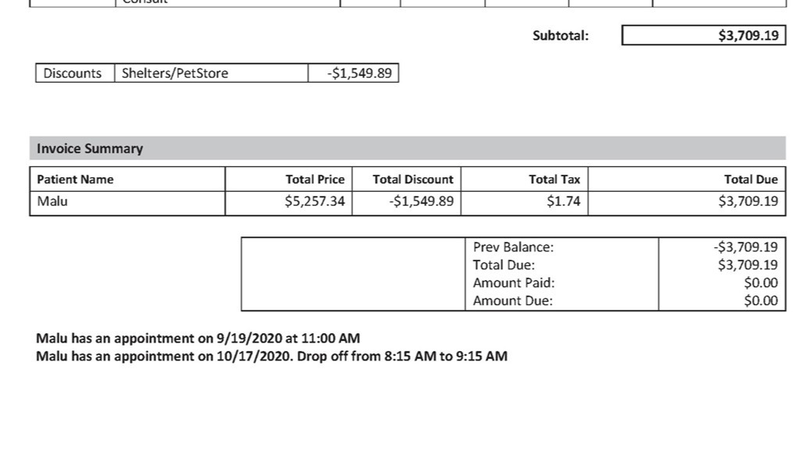Select patient name Malu in summary table
The width and height of the screenshot is (799, 451).
coord(52,201)
